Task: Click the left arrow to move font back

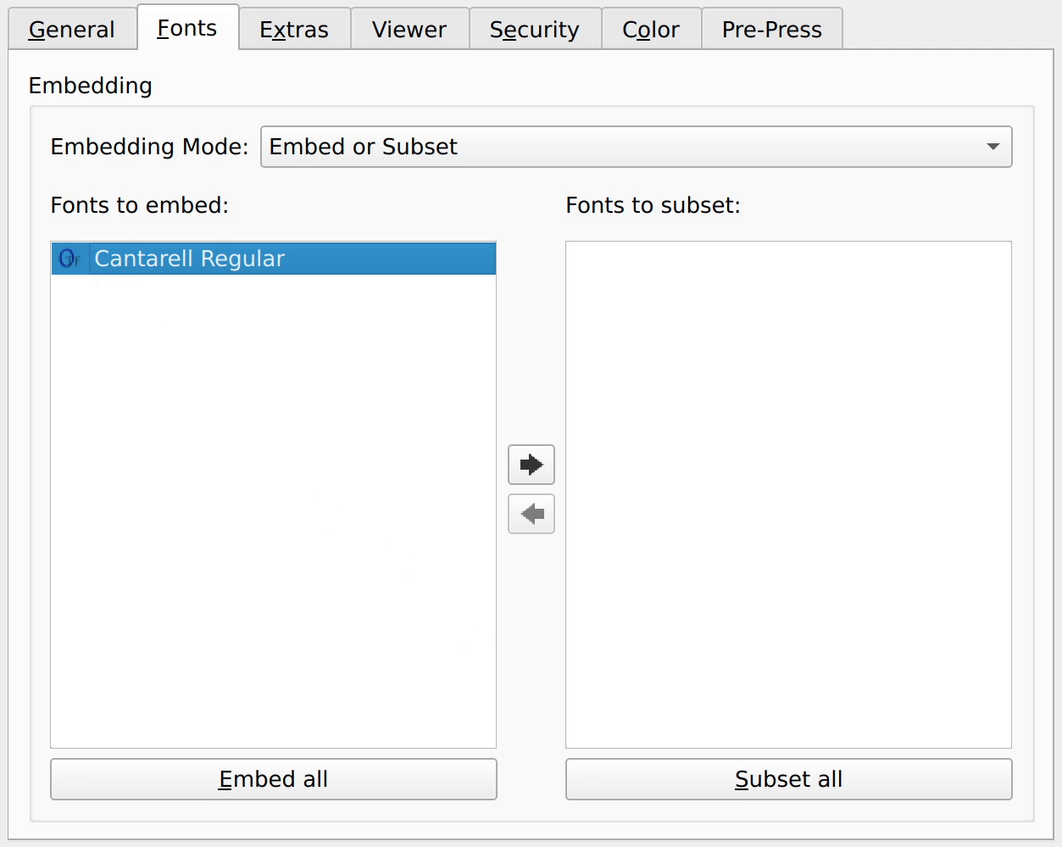Action: tap(531, 514)
